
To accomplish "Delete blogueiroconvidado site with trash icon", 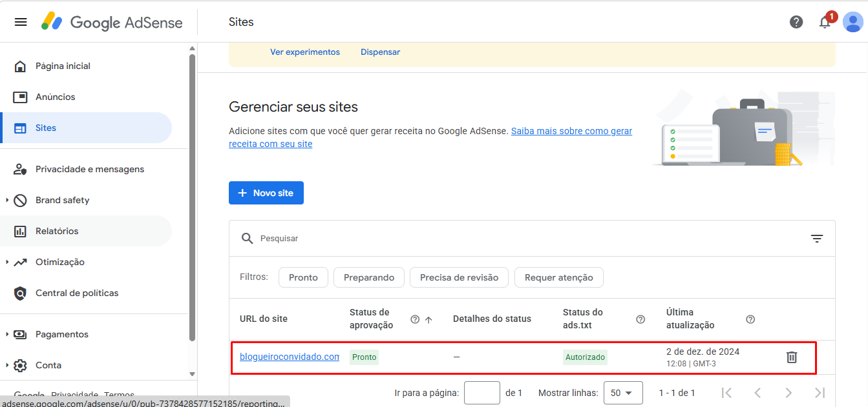I will (792, 357).
